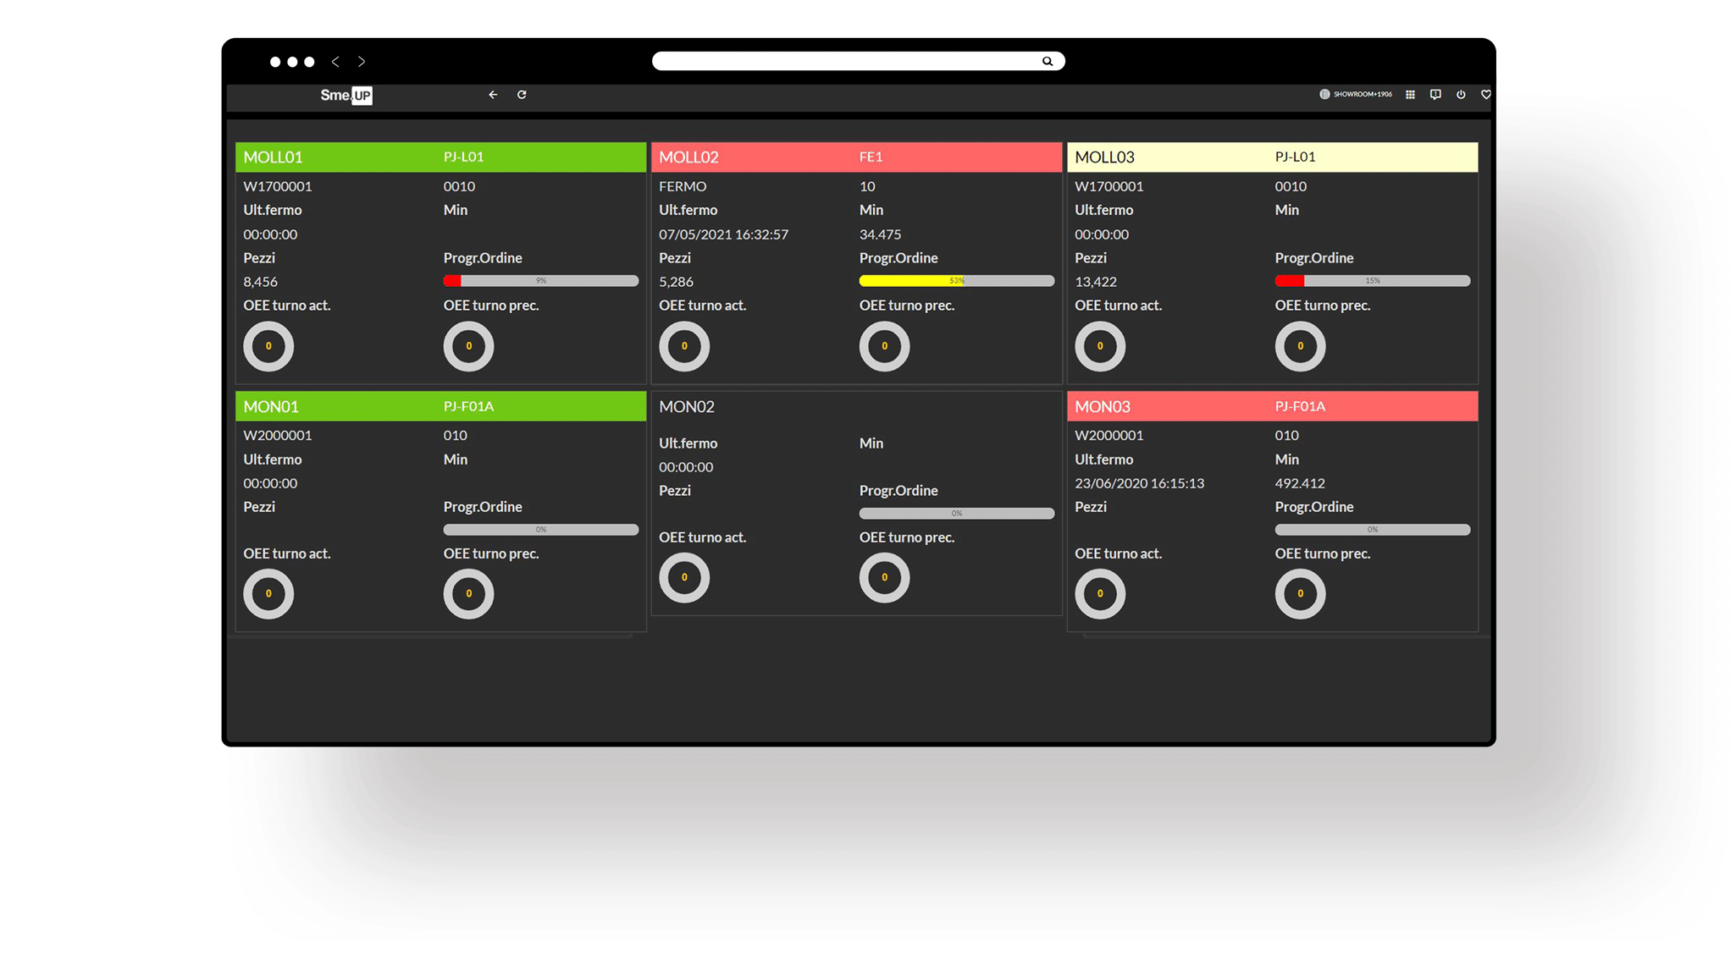
Task: Click MOLL01 order progress bar
Action: (x=540, y=281)
